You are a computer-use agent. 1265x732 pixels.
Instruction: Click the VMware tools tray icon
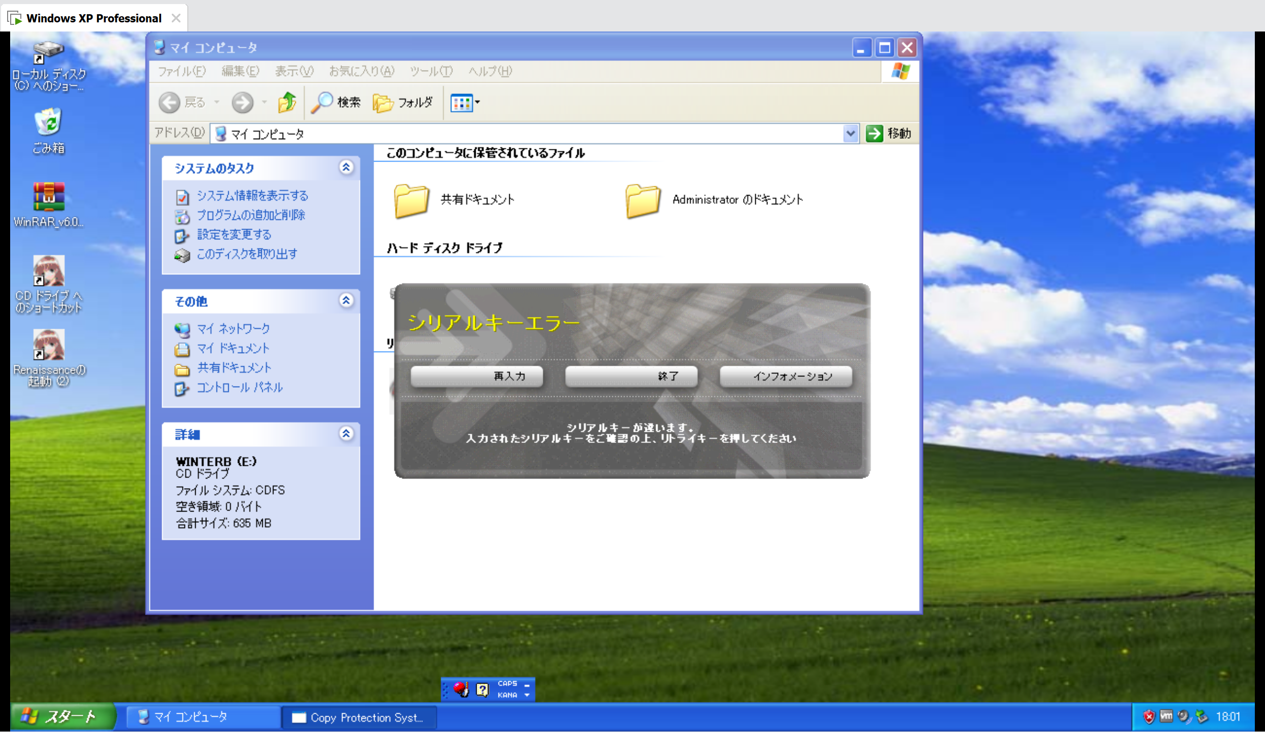click(x=1166, y=717)
